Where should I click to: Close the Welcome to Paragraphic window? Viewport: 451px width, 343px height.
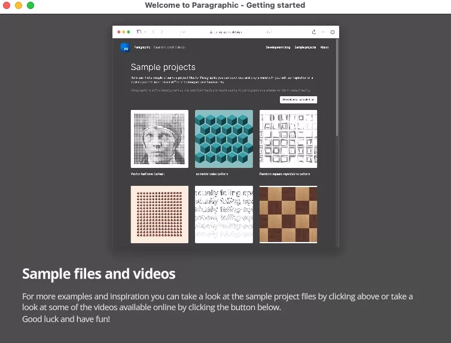(x=7, y=5)
